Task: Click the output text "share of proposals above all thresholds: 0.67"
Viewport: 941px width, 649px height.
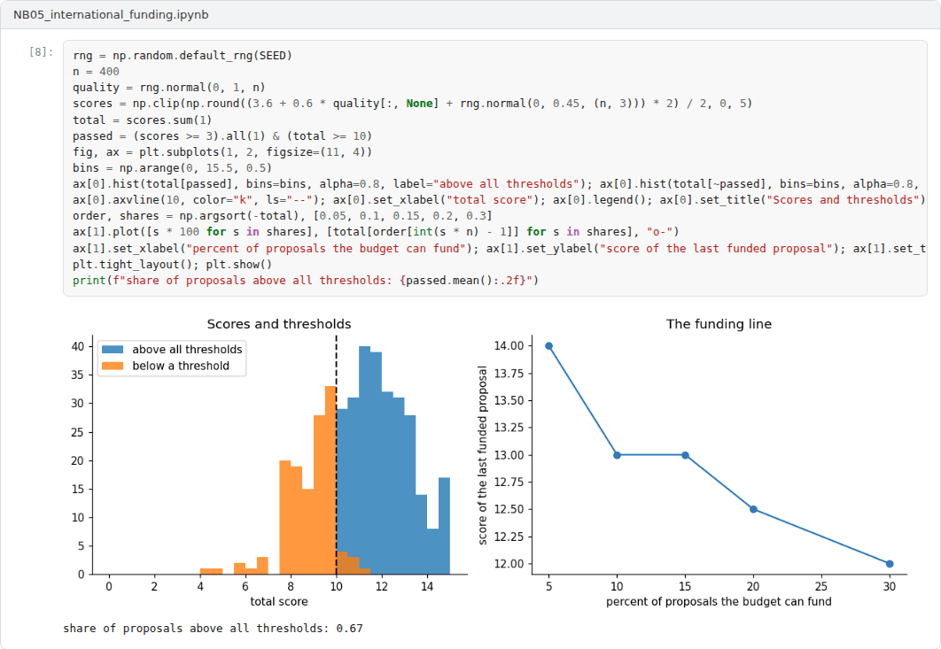Action: click(x=213, y=628)
